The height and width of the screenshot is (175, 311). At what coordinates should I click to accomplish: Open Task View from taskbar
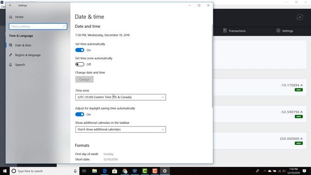tap(84, 171)
